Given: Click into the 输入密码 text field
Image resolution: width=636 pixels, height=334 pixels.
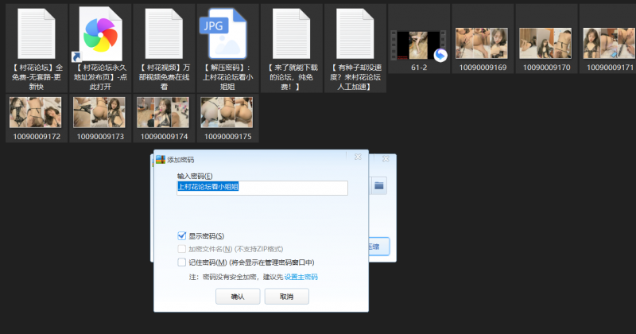Looking at the screenshot, I should click(262, 188).
